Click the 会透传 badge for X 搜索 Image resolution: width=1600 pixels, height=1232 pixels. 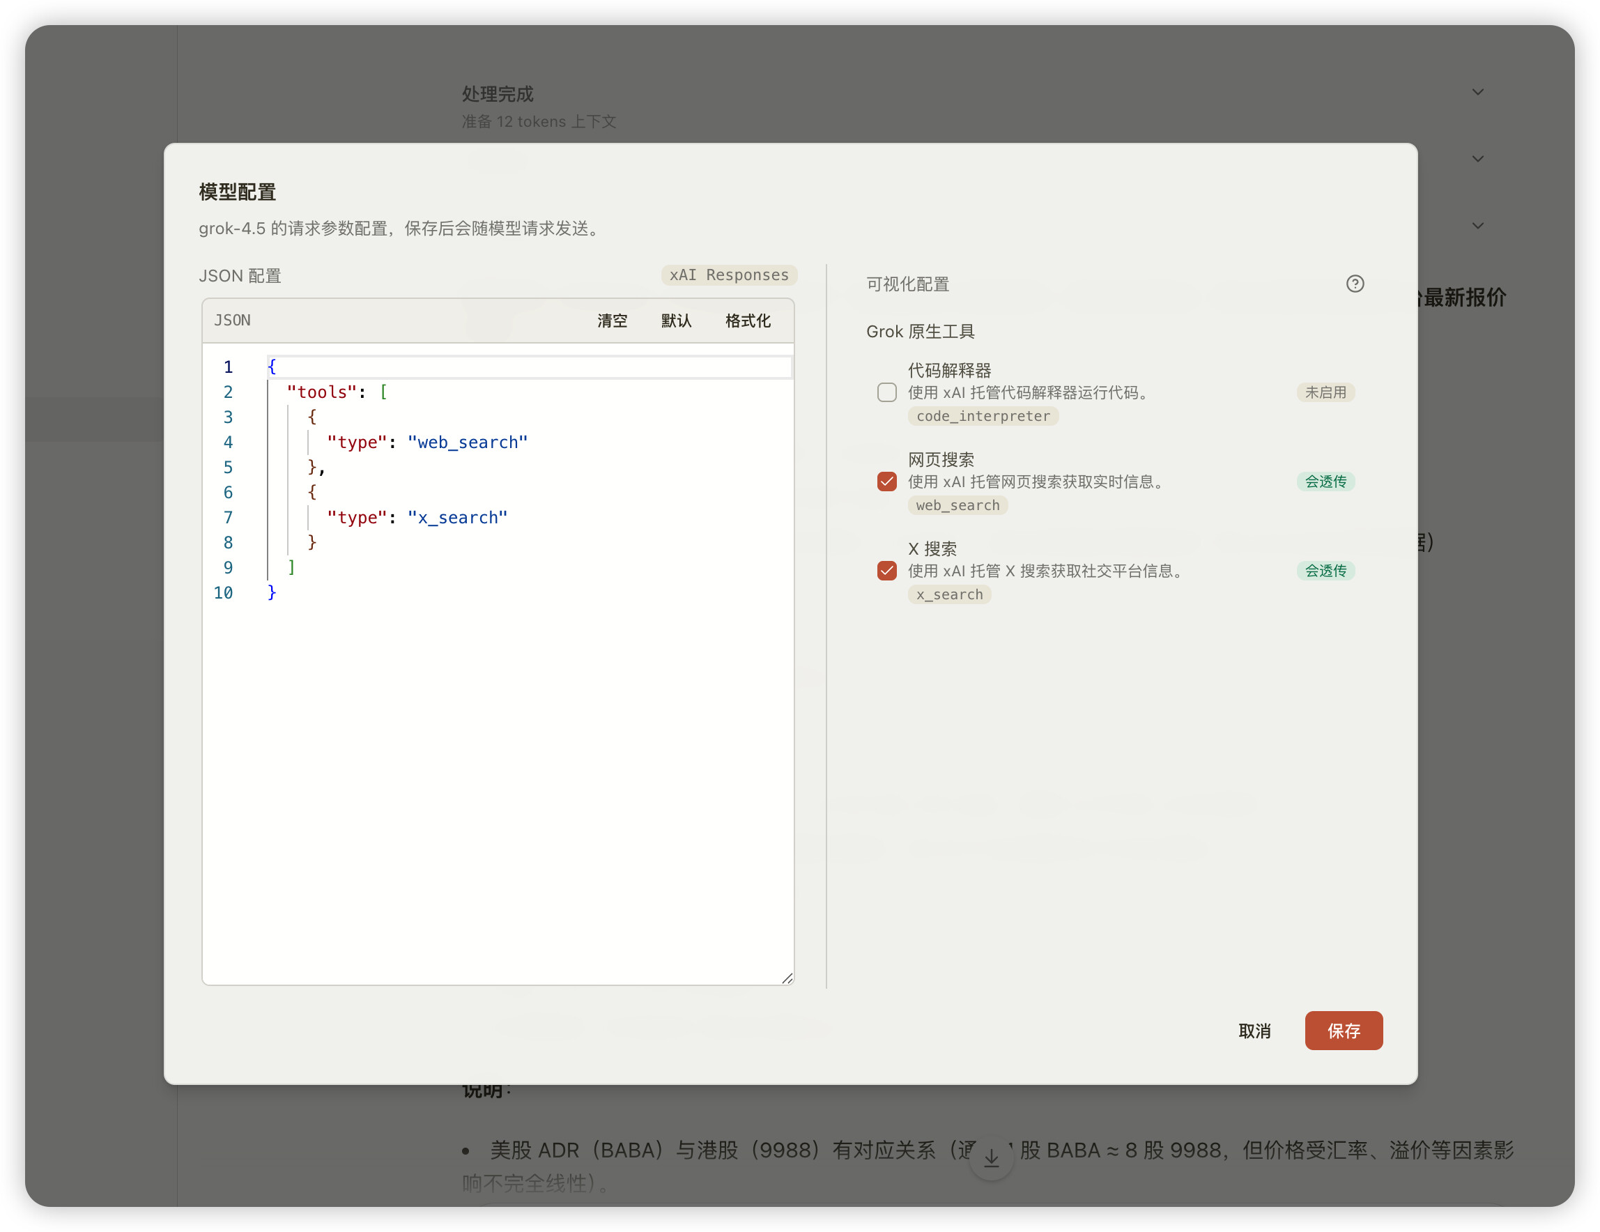pyautogui.click(x=1325, y=571)
